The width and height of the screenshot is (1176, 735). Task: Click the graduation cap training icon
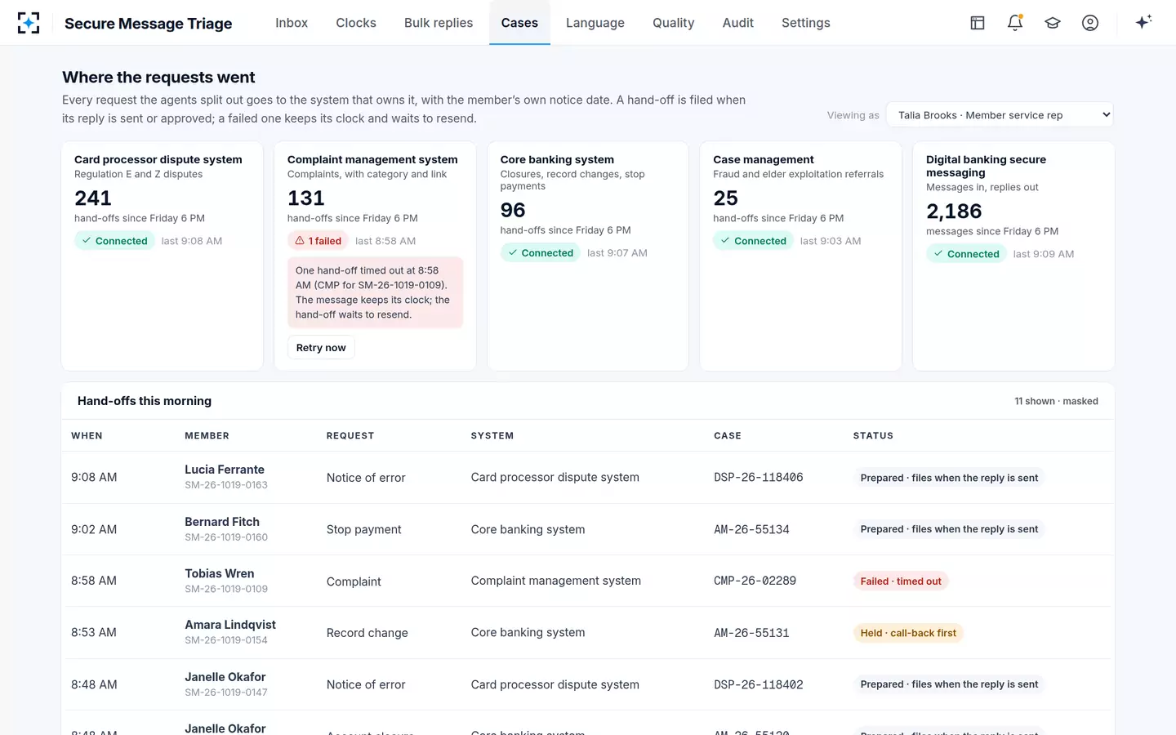(1053, 23)
